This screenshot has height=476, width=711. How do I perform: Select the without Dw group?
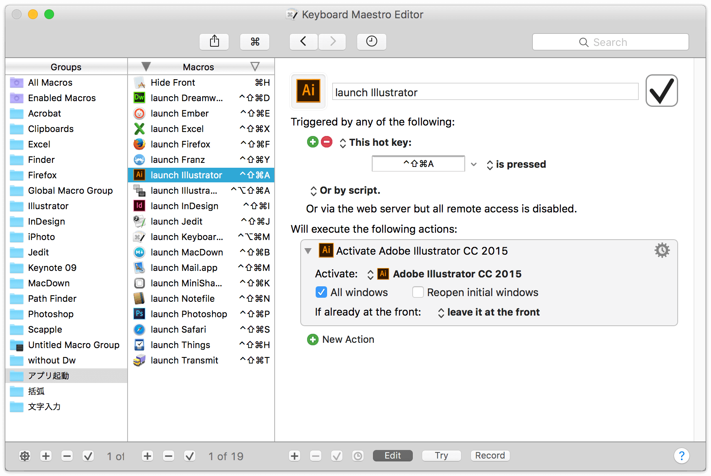tap(66, 360)
